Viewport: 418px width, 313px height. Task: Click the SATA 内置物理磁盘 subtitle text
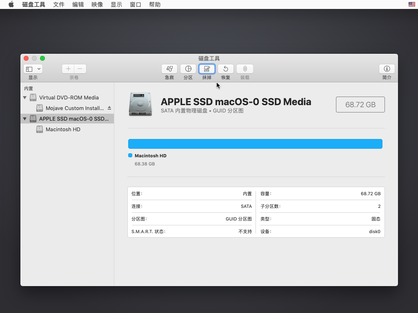[x=202, y=111]
